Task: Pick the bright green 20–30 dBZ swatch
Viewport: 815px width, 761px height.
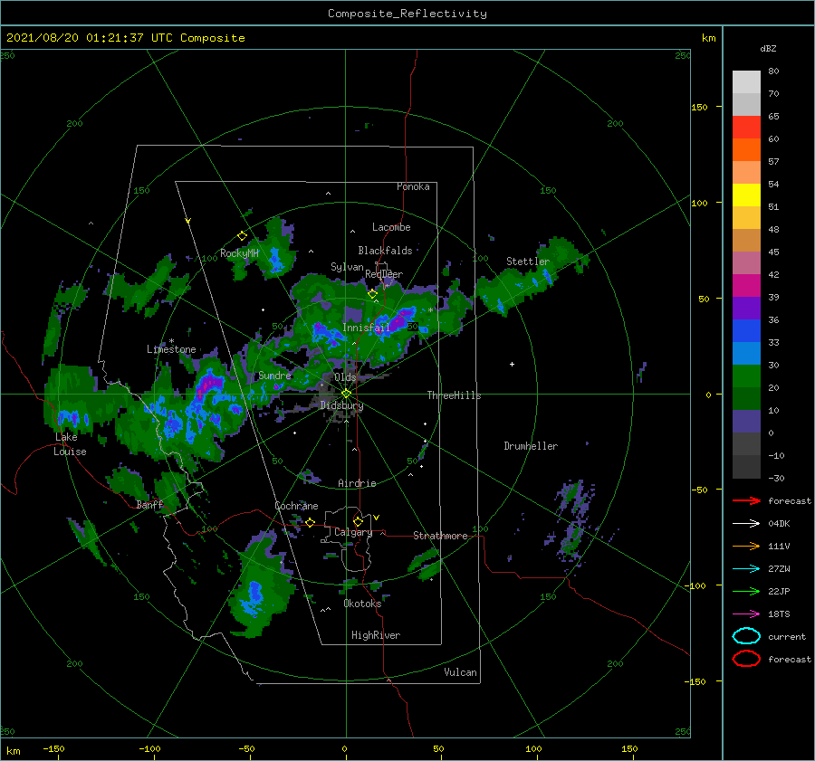Action: click(746, 376)
